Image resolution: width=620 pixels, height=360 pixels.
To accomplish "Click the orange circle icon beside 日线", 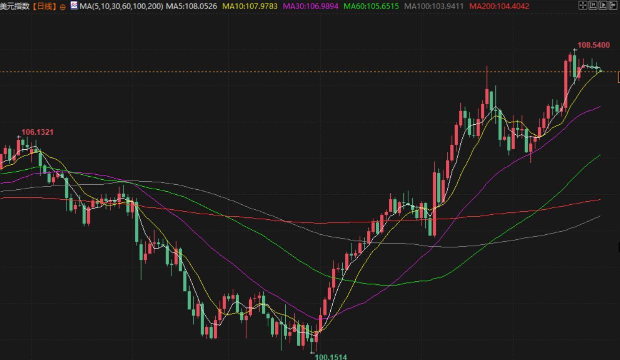I will point(63,7).
